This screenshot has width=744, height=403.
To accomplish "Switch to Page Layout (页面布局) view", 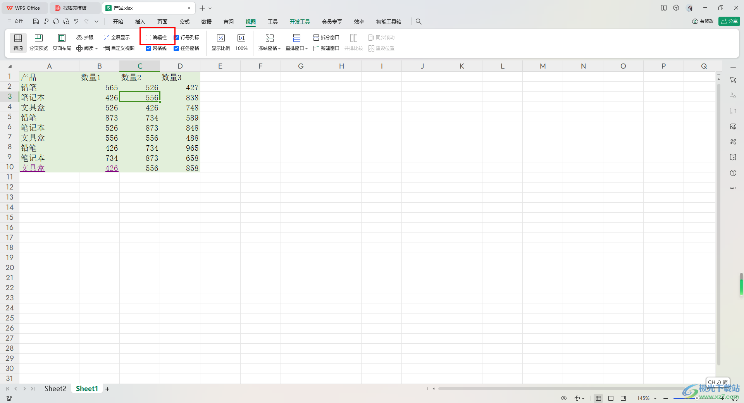I will click(x=62, y=43).
